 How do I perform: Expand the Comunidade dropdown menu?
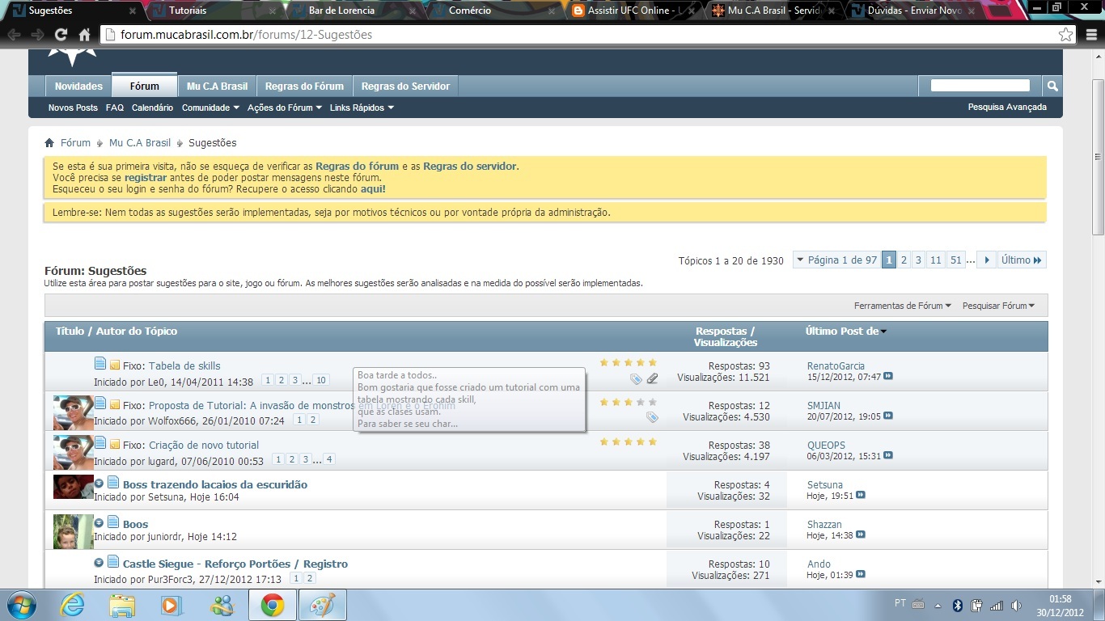(x=210, y=108)
